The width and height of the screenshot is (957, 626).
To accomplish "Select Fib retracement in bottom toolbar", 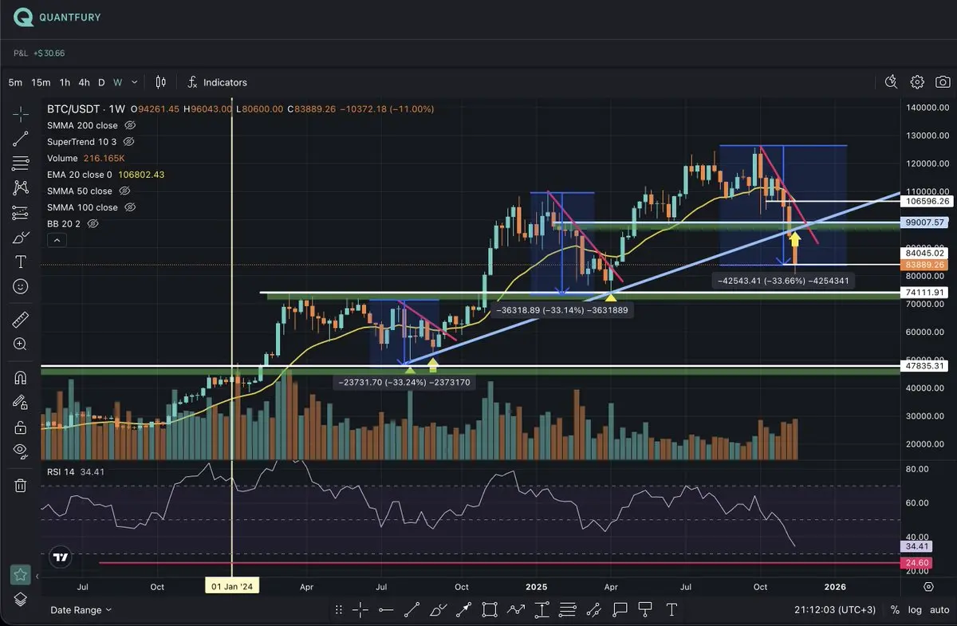I will click(x=568, y=610).
